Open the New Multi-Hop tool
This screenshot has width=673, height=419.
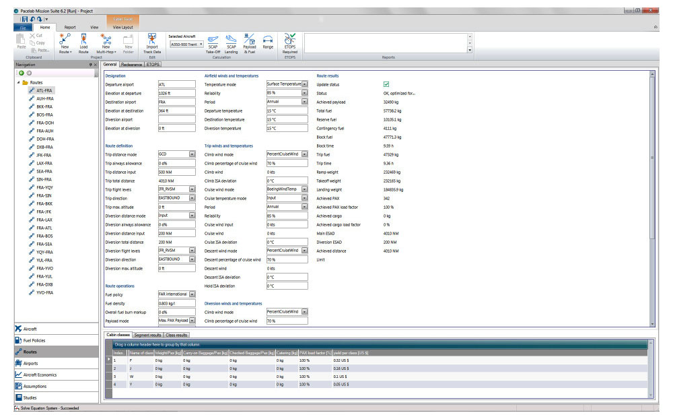(x=106, y=40)
